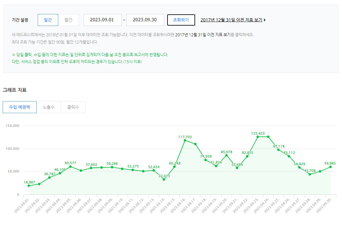Viewport: 342px width, 230px height.
Task: Click the start date field showing 2023.09.01
Action: [x=102, y=20]
